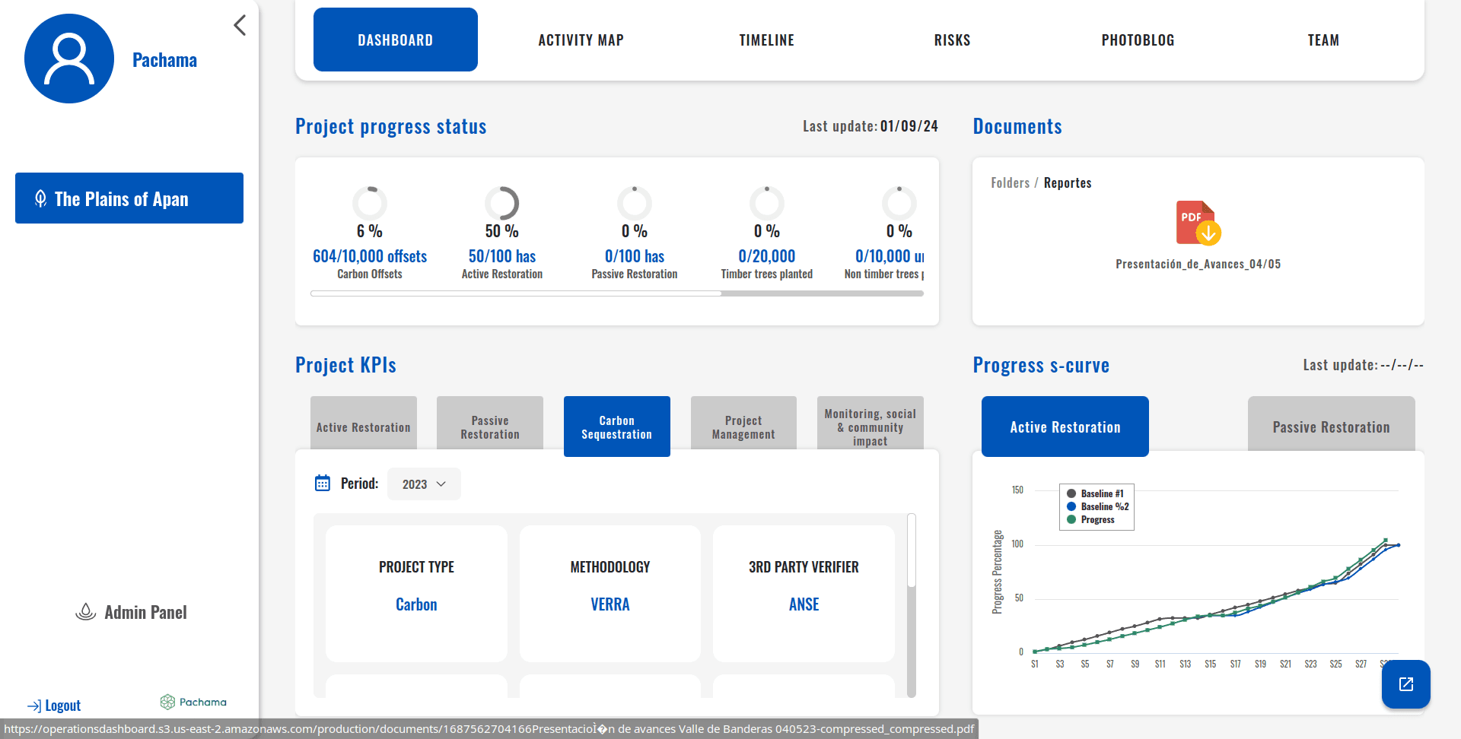Image resolution: width=1461 pixels, height=739 pixels.
Task: Click the 604/10,000 offsets value
Action: coord(370,256)
